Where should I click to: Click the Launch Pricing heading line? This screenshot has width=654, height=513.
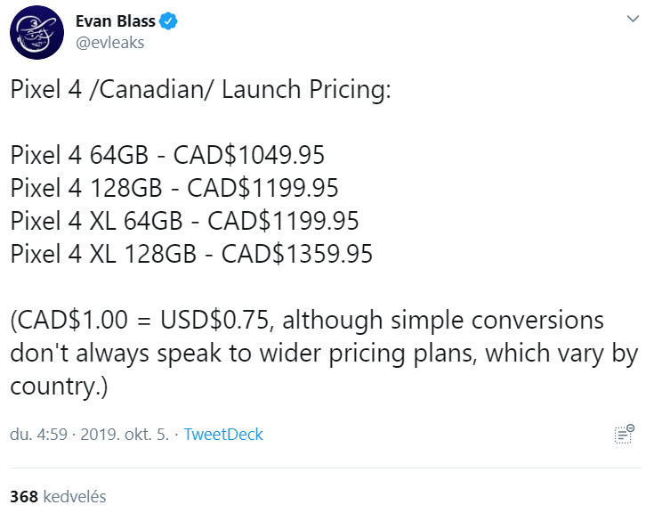(200, 92)
